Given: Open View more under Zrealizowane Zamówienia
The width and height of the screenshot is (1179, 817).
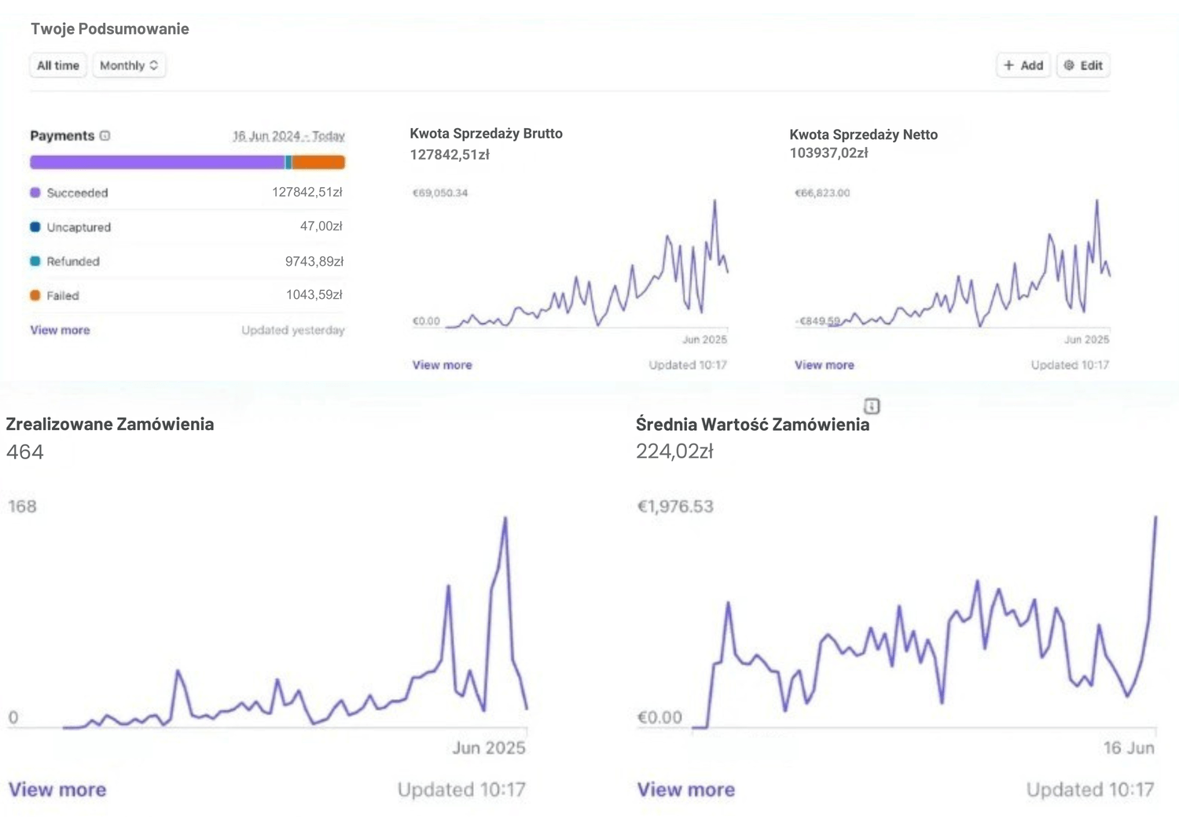Looking at the screenshot, I should click(x=57, y=789).
